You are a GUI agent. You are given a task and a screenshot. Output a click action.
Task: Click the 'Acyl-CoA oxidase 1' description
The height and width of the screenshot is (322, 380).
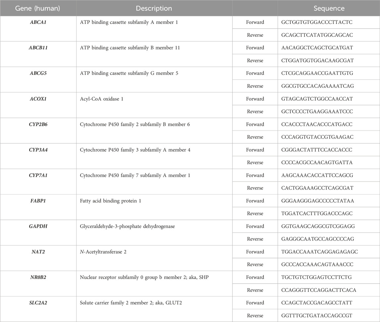102,99
